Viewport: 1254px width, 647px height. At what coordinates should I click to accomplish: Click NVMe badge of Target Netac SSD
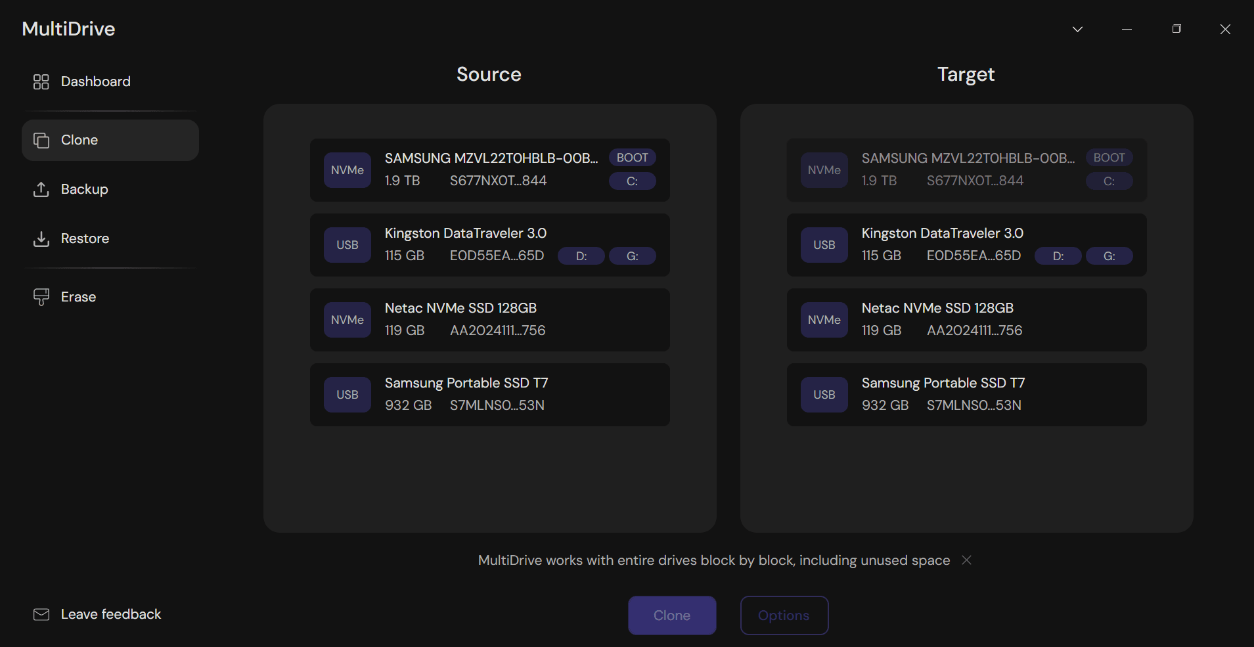824,320
